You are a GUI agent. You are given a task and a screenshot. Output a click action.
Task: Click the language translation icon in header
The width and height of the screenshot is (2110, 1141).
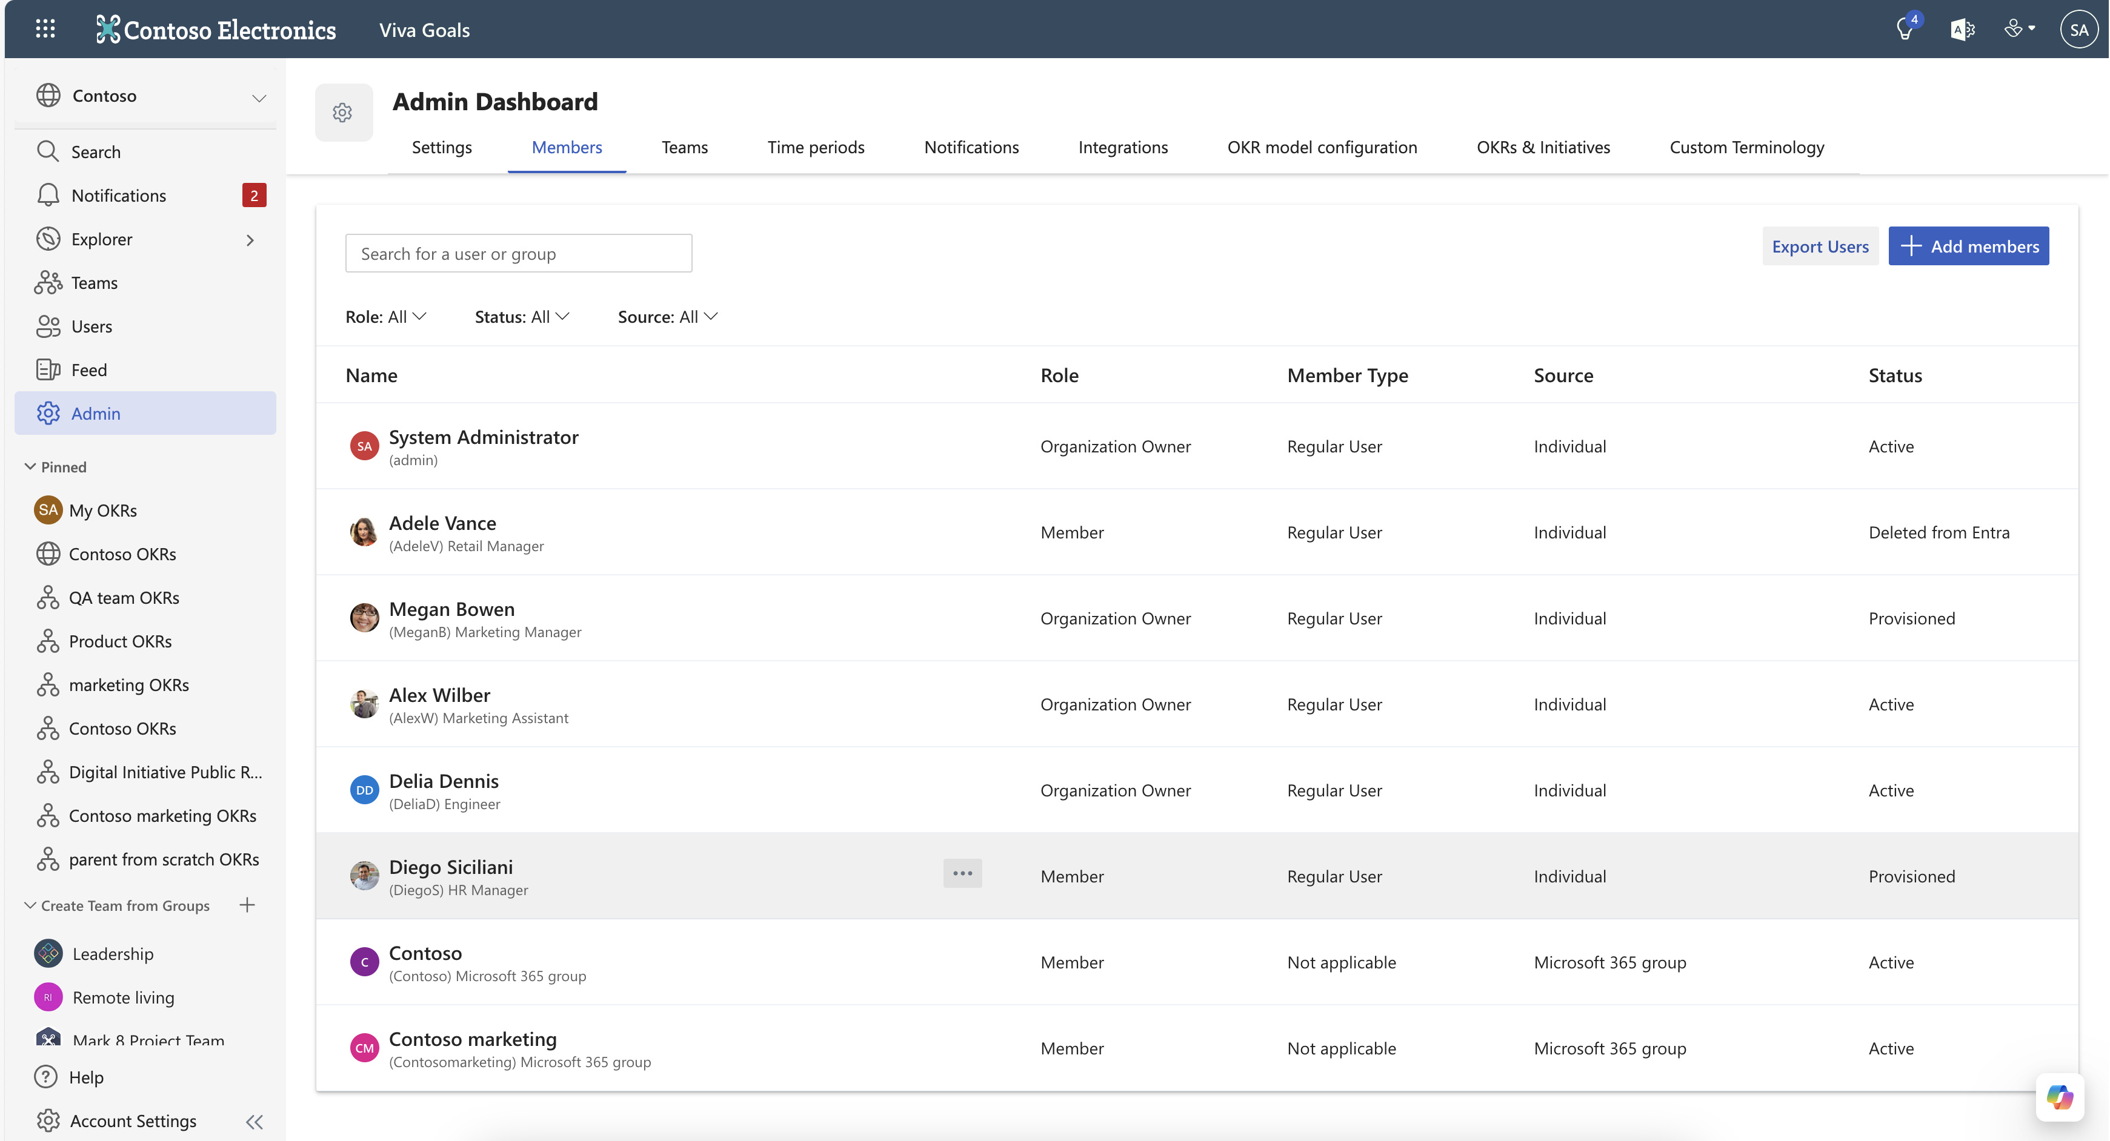(x=1962, y=30)
